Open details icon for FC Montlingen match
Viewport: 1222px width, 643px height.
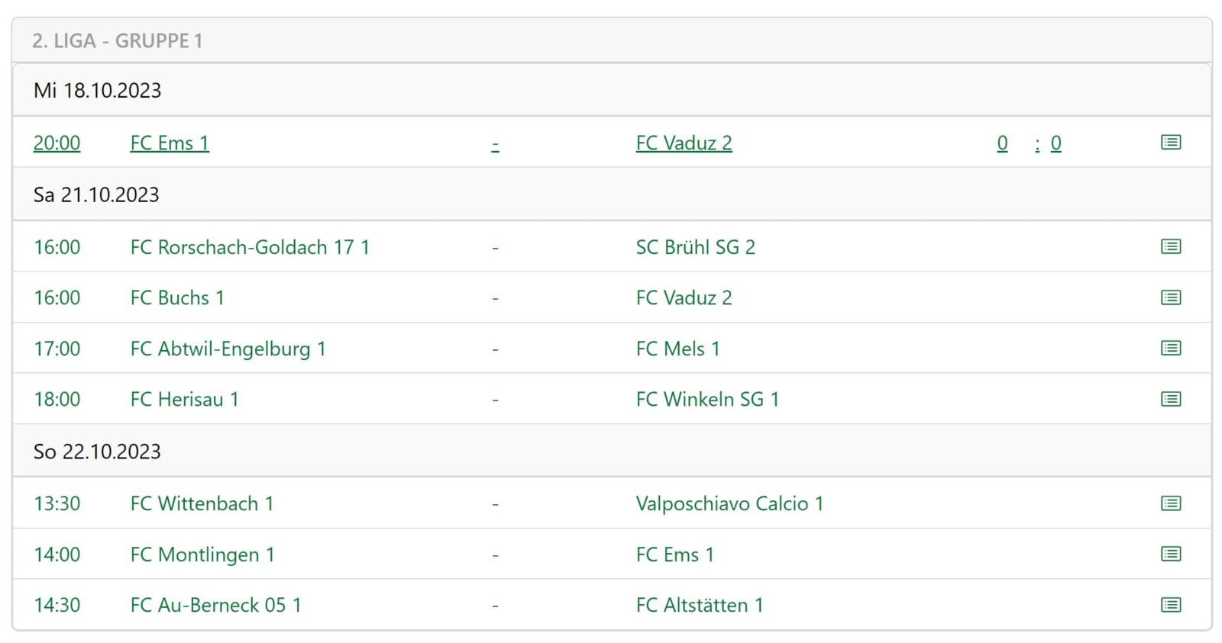point(1170,554)
